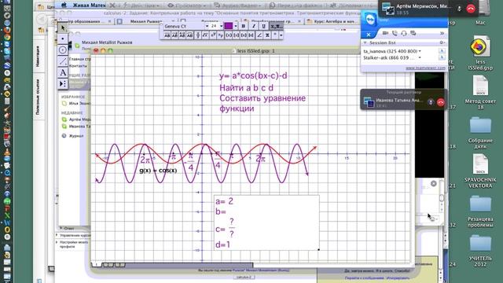The height and width of the screenshot is (283, 503).
Task: Toggle the math notation palette button
Action: [x=276, y=26]
